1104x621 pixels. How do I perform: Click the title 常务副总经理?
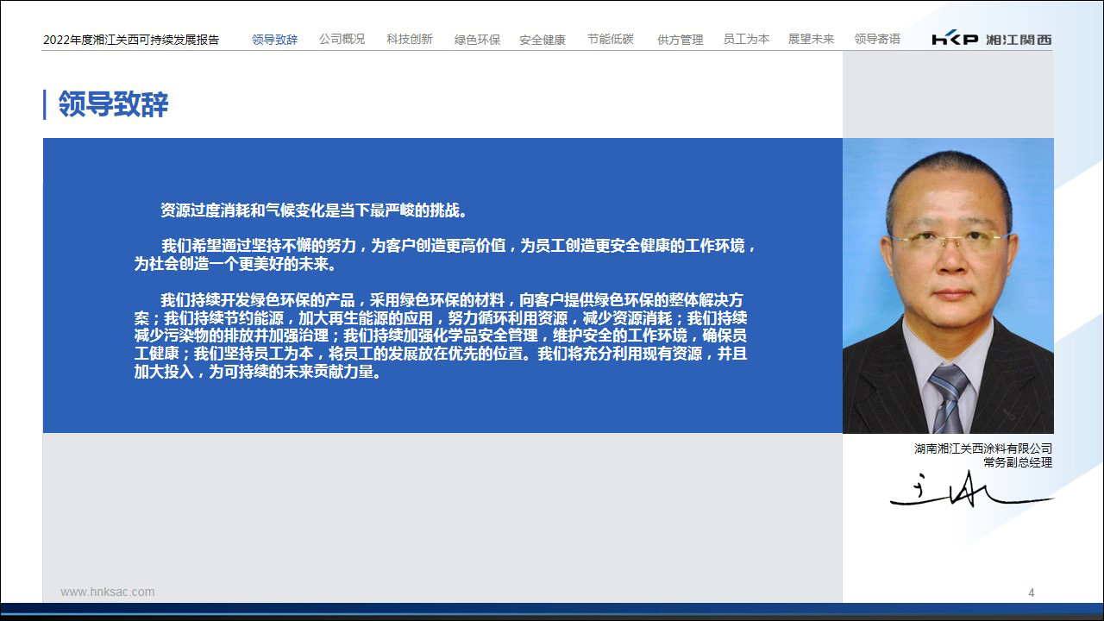[x=1019, y=462]
